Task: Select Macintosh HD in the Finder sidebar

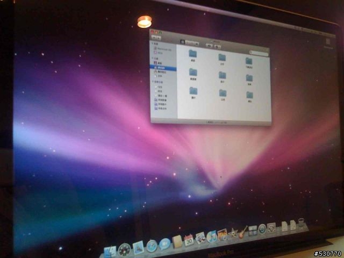Action: pyautogui.click(x=162, y=49)
